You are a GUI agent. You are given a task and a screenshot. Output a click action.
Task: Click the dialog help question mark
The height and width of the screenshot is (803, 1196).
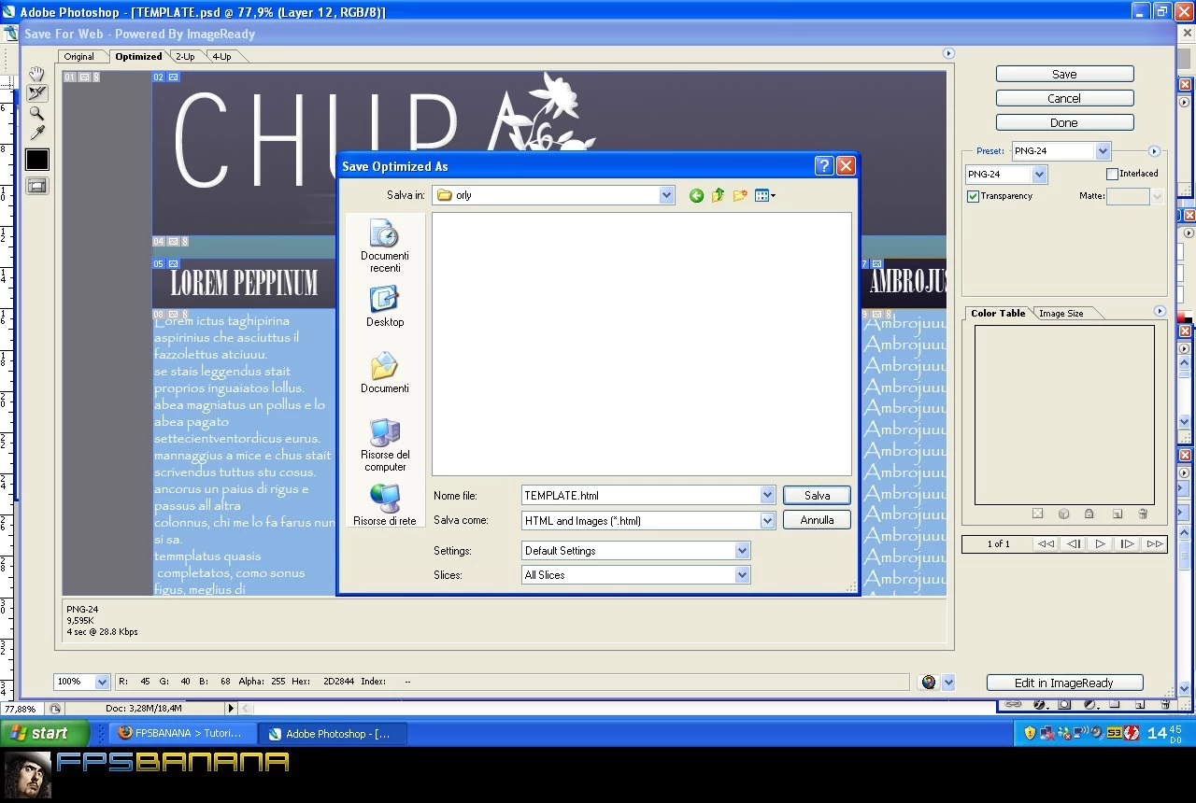pos(823,166)
